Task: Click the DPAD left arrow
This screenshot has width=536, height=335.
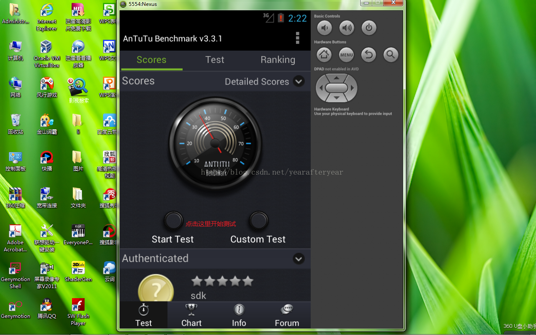Action: 321,88
